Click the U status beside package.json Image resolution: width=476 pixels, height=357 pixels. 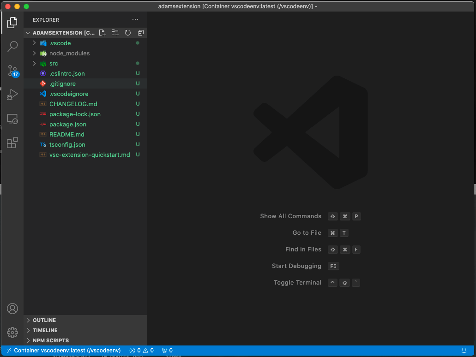pyautogui.click(x=138, y=125)
